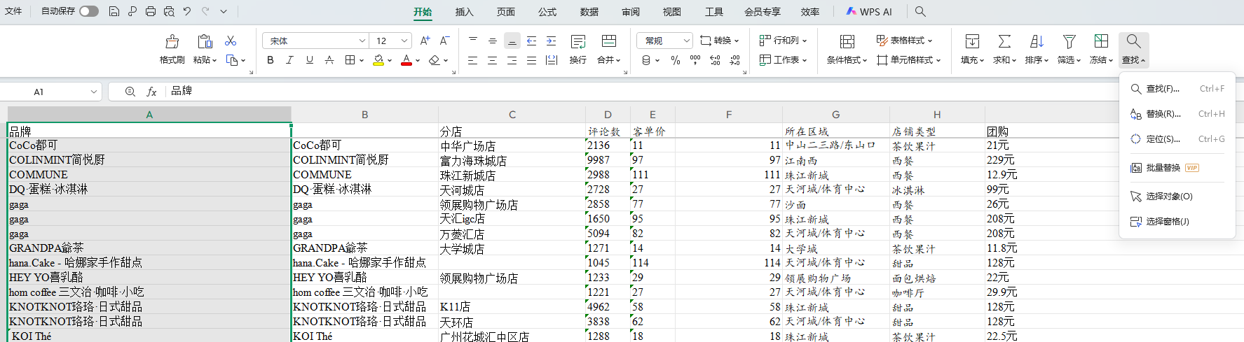Decrease decimal places
This screenshot has height=342, width=1244.
[734, 60]
